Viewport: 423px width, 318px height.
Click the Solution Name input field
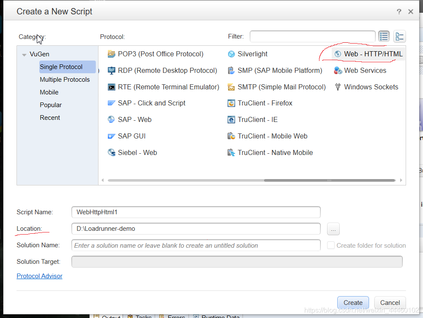(x=196, y=245)
